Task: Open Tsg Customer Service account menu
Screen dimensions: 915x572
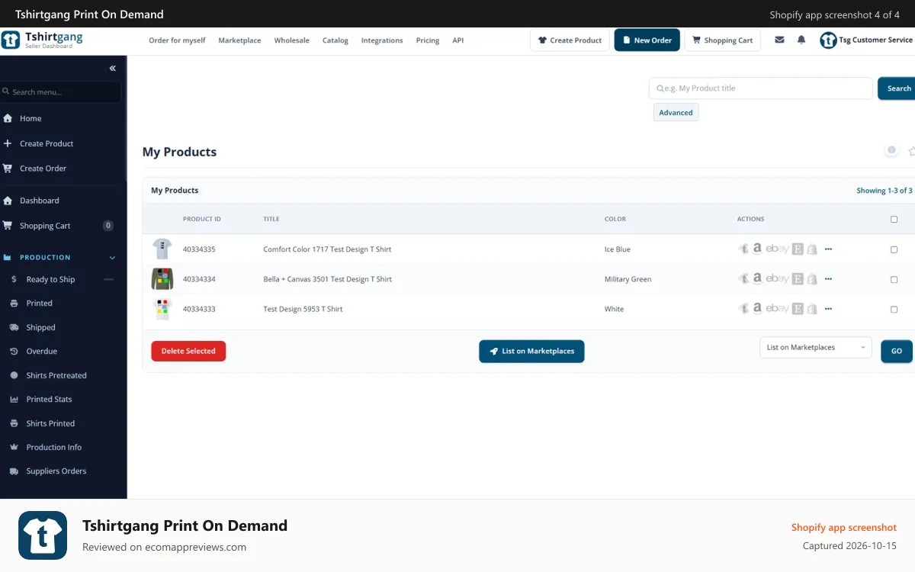Action: click(x=866, y=40)
